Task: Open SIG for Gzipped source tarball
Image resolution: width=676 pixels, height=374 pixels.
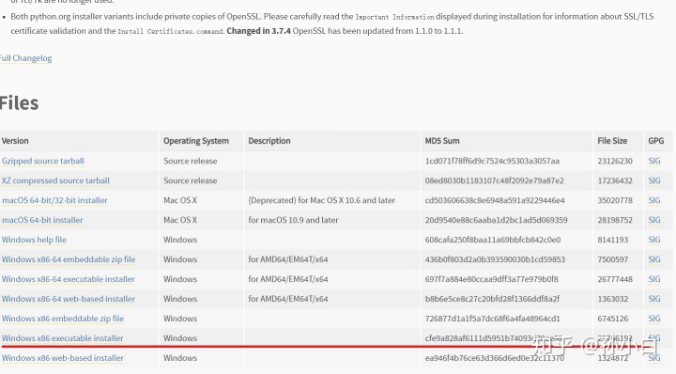Action: tap(654, 161)
